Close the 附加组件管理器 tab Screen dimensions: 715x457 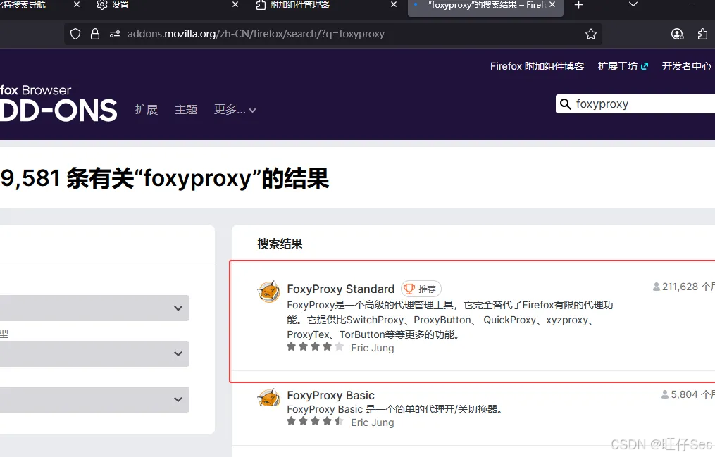click(x=394, y=4)
